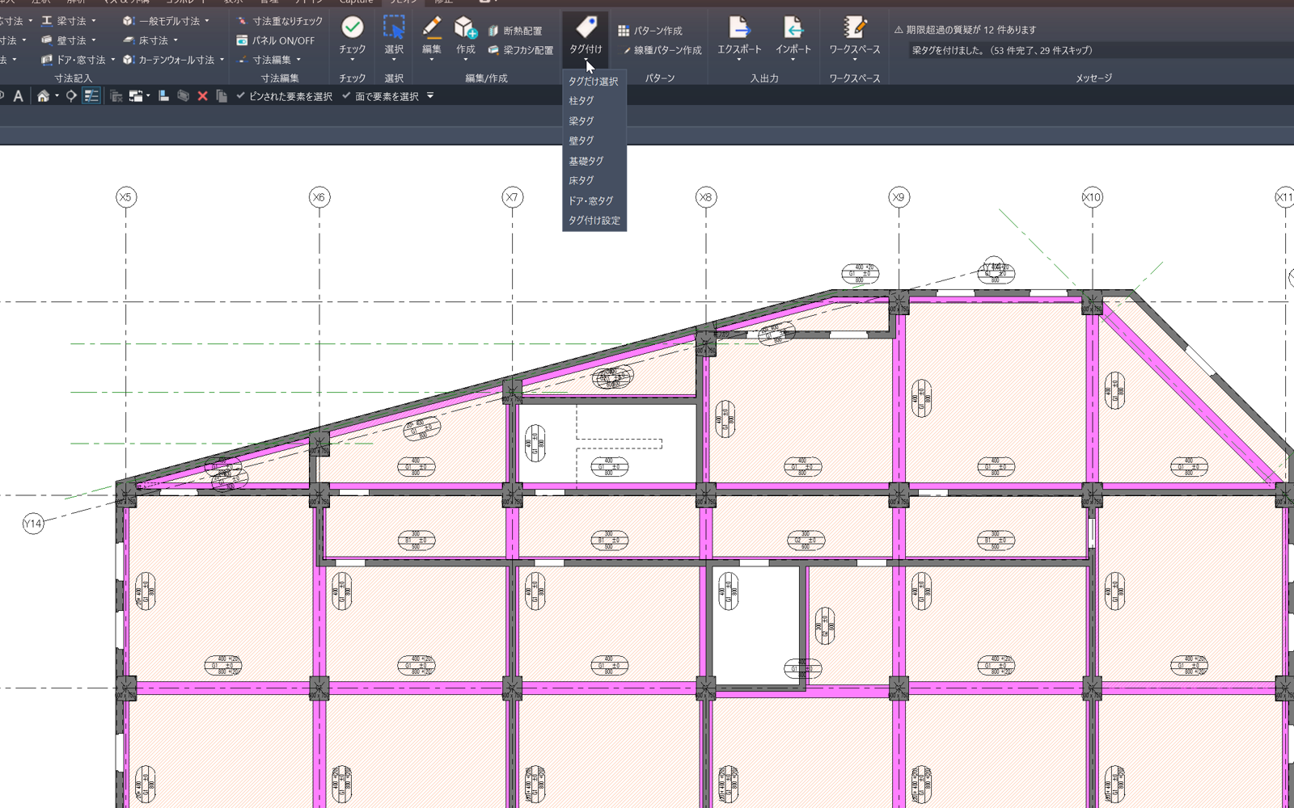
Task: Open タグ付け設定 from the menu
Action: [x=594, y=221]
